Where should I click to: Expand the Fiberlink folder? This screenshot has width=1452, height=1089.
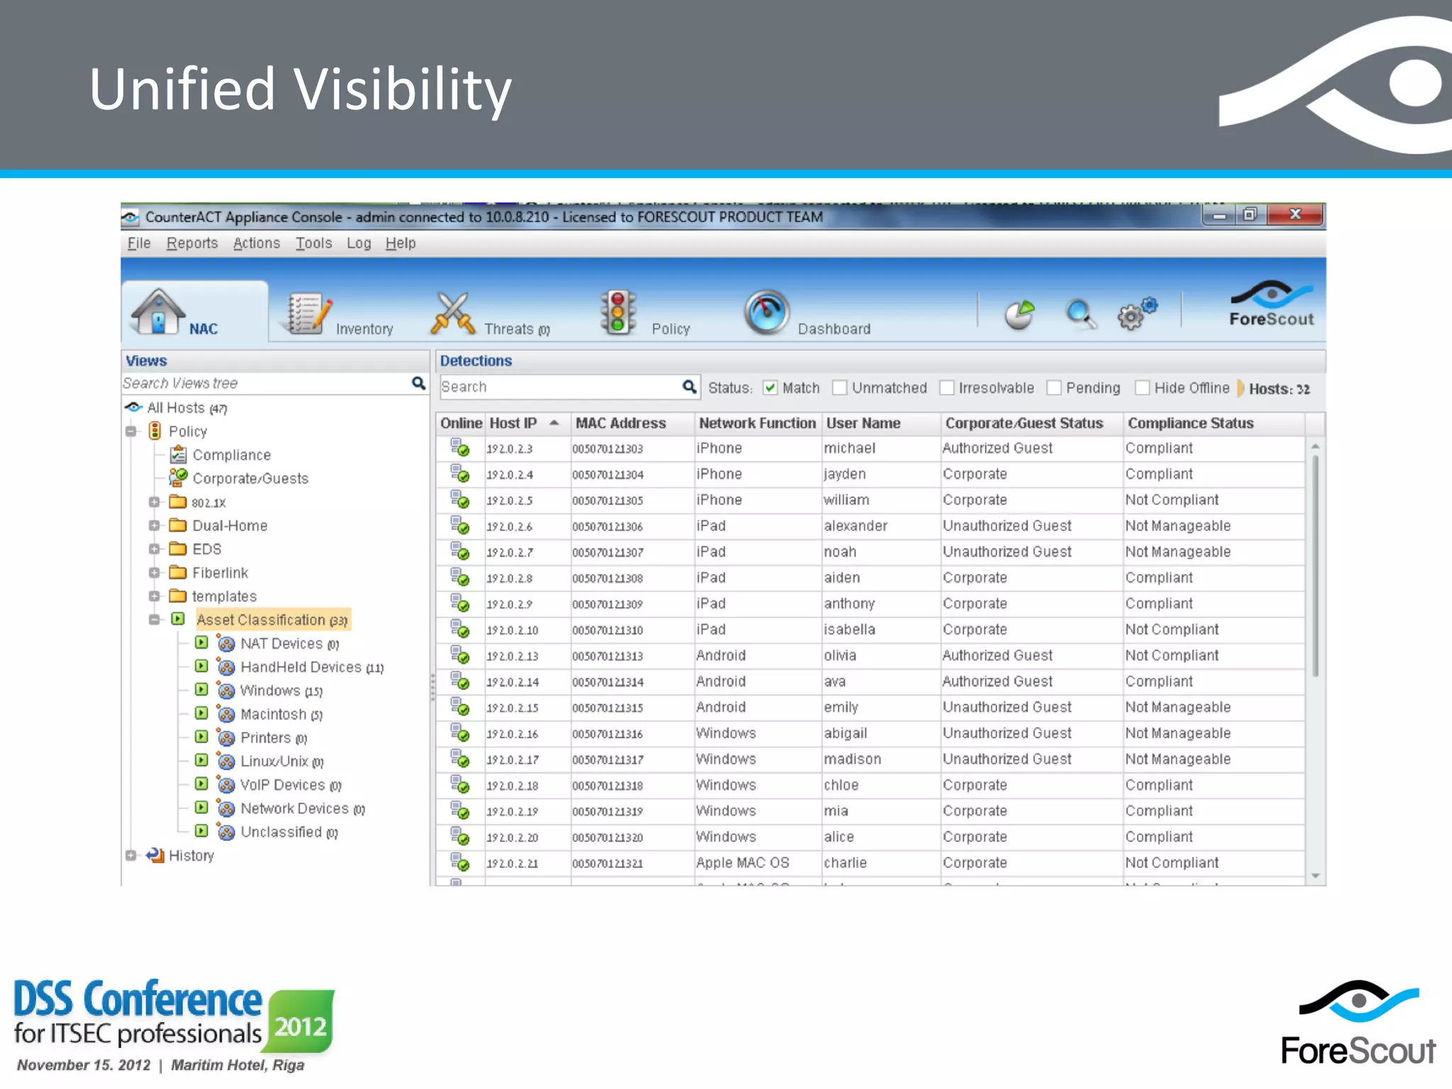[155, 573]
